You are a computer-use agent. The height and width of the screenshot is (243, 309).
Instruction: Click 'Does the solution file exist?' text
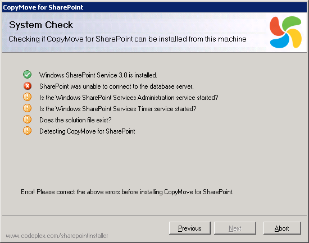(75, 120)
